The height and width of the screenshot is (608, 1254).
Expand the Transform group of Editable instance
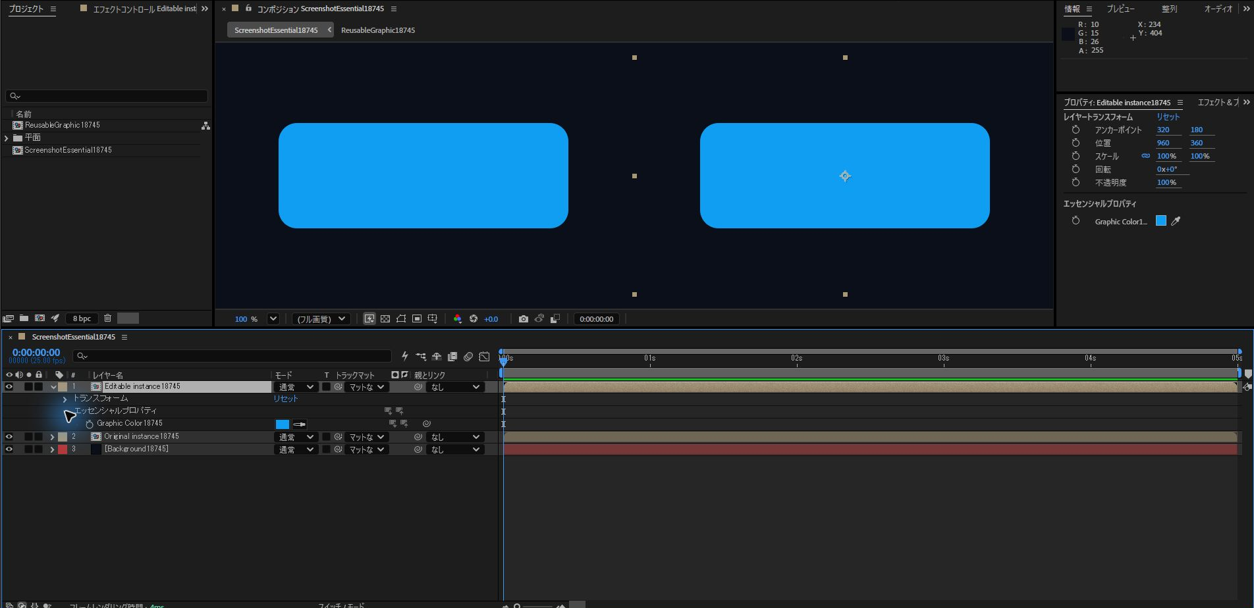[65, 399]
